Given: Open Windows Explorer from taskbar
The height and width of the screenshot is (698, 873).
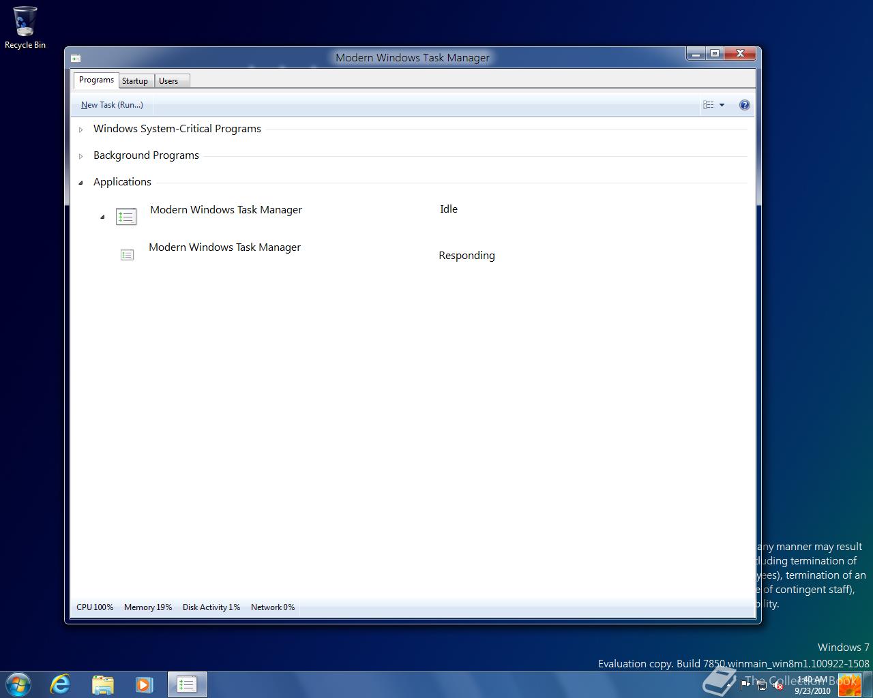Looking at the screenshot, I should [102, 684].
